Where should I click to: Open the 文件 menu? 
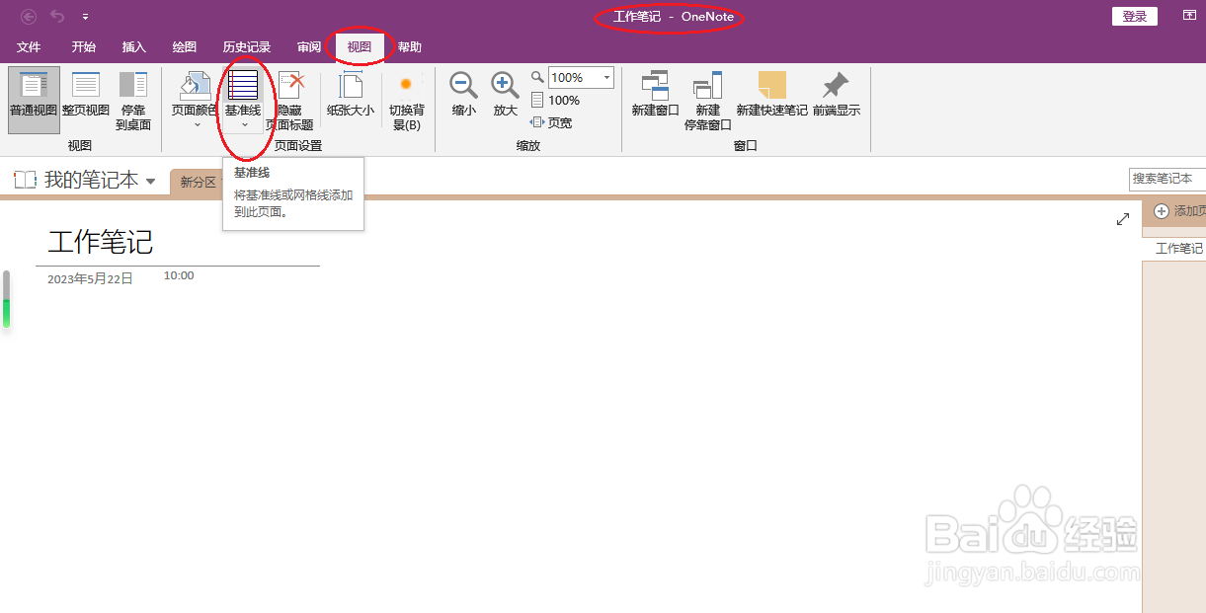[29, 47]
